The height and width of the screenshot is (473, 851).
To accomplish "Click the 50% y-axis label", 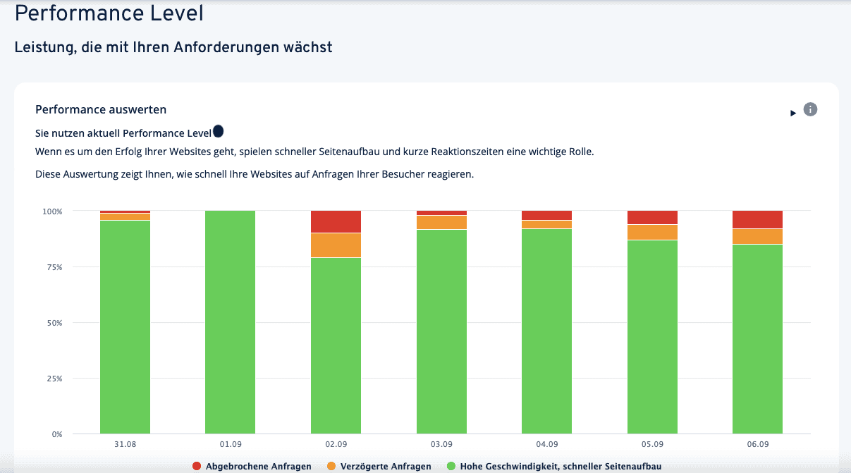I will [55, 322].
